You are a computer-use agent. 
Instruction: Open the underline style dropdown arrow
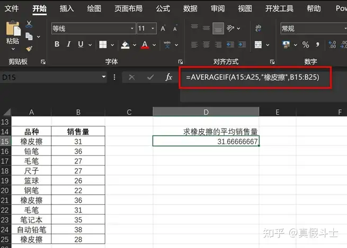pyautogui.click(x=90, y=45)
